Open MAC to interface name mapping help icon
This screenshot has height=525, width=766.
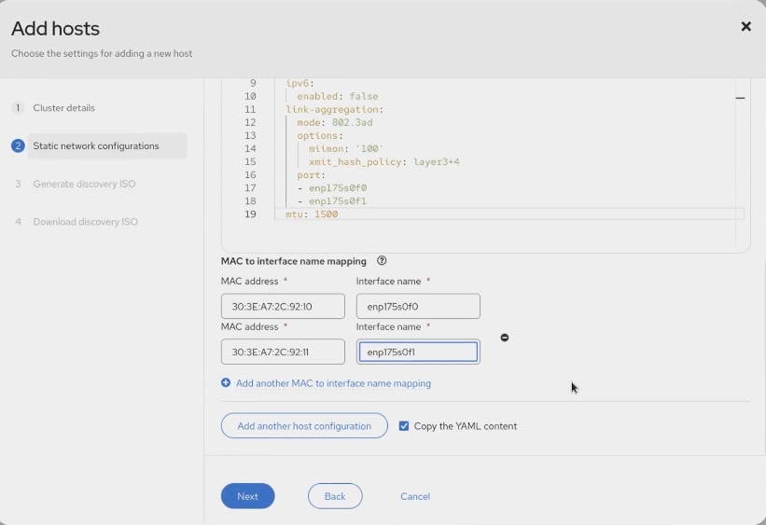tap(382, 261)
